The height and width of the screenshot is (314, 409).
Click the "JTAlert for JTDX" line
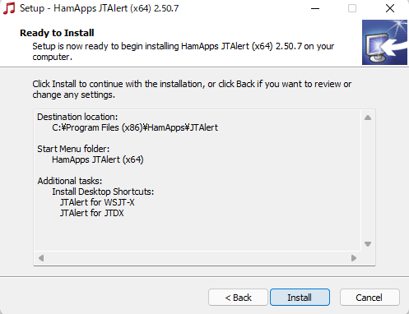(x=92, y=213)
